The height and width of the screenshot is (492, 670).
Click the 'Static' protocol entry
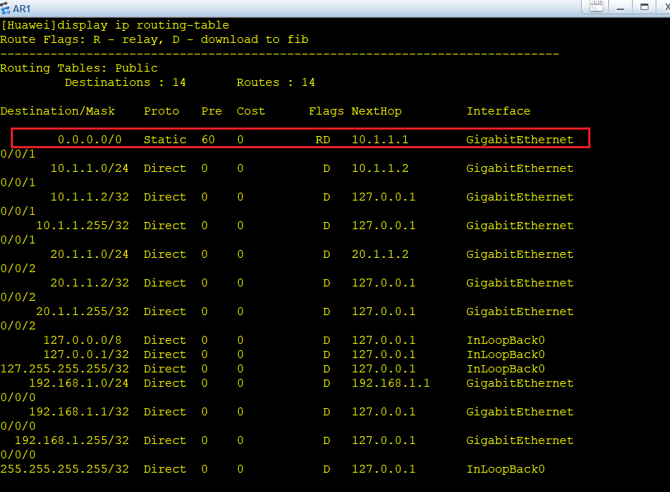click(x=165, y=140)
